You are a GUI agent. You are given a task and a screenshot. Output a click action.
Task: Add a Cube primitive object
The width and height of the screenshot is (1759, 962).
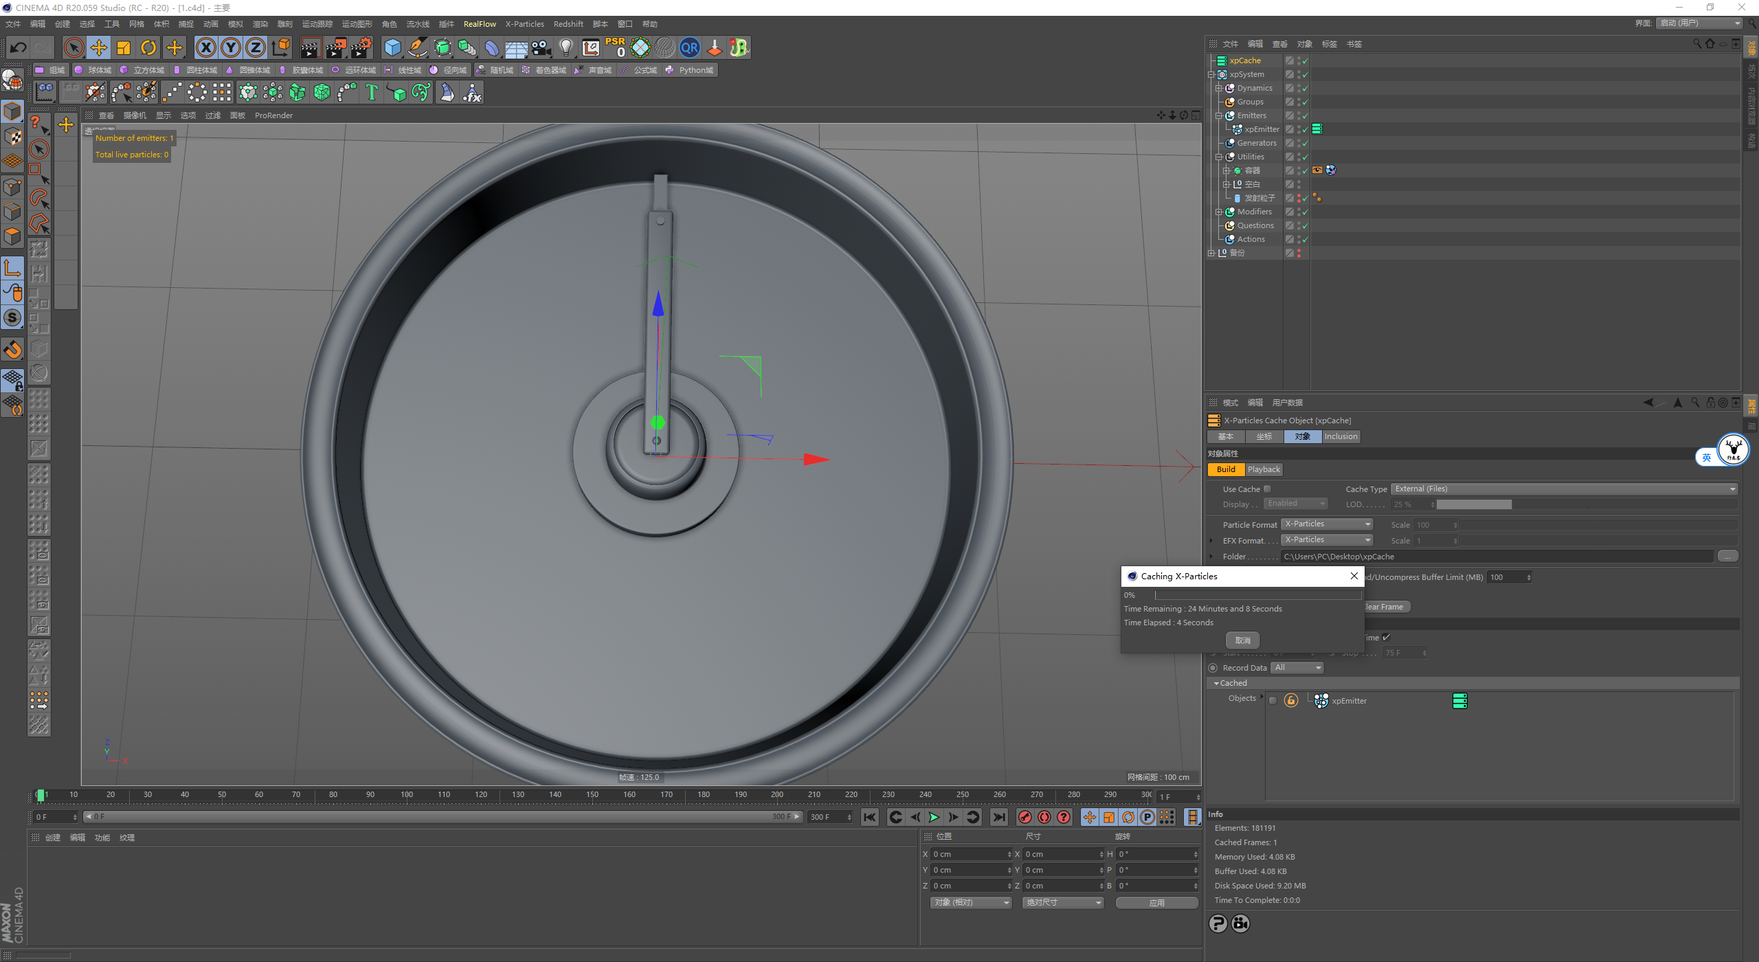coord(392,47)
